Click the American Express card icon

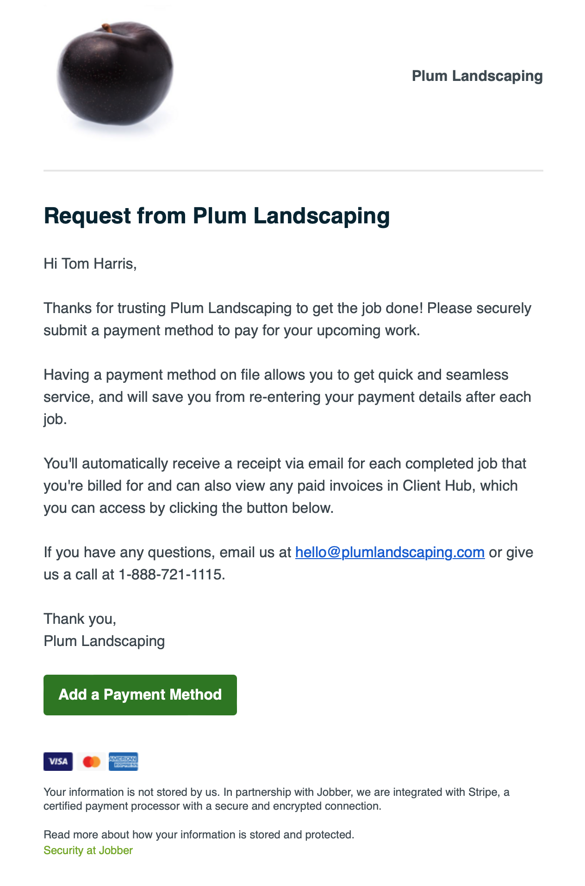tap(123, 762)
